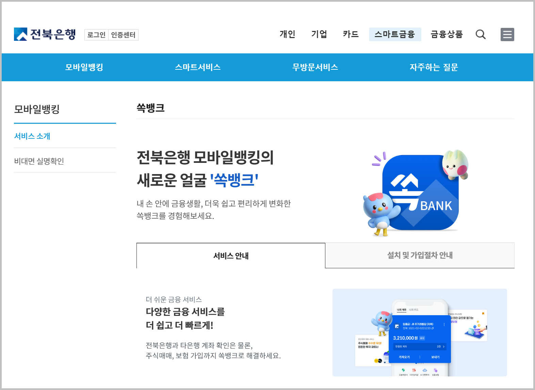535x390 pixels.
Task: Go to 비대면 실명확인 in the sidebar
Action: [x=39, y=161]
